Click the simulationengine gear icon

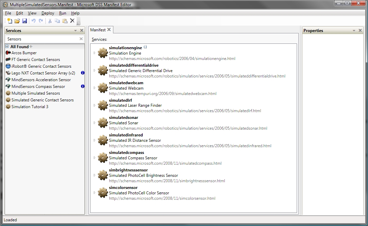pyautogui.click(x=103, y=53)
